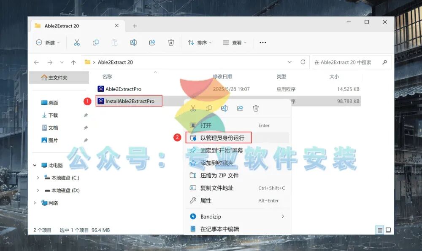The width and height of the screenshot is (422, 251).
Task: Expand the 网络 tree node
Action: 35,203
